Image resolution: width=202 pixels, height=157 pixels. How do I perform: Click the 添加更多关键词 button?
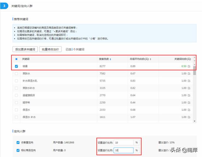25,49
